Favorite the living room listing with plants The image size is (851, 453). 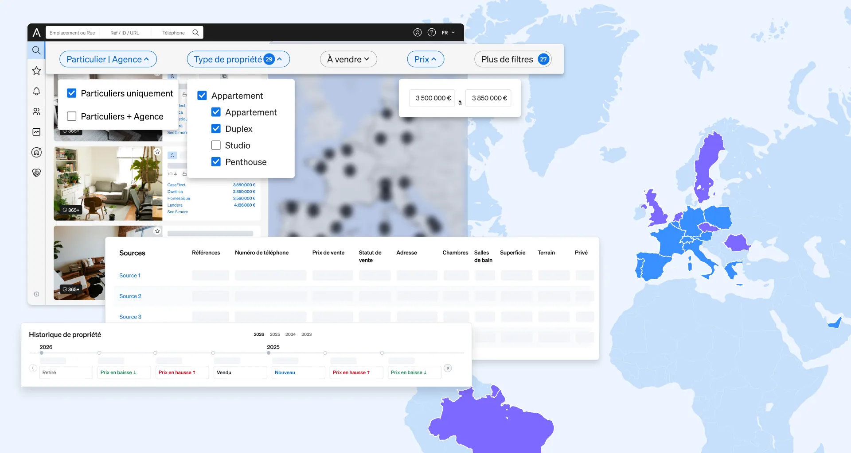[x=157, y=152]
